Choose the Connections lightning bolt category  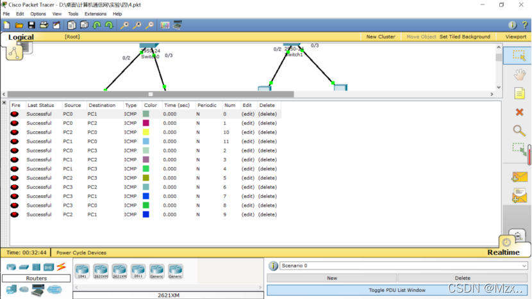tap(61, 267)
